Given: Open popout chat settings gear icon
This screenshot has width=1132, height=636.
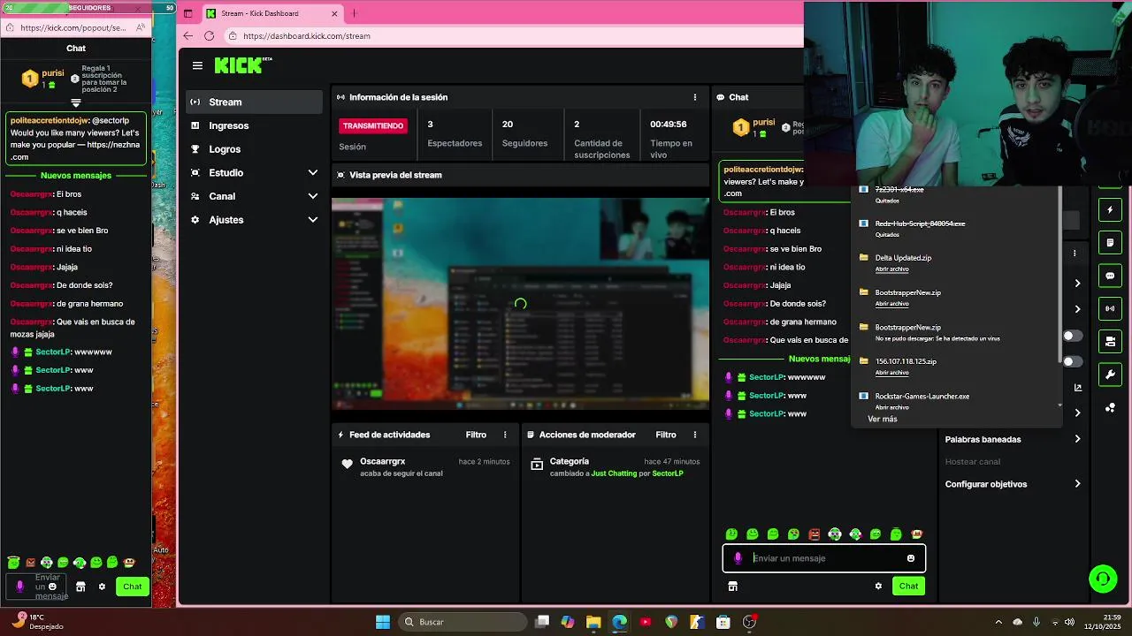Looking at the screenshot, I should [102, 587].
